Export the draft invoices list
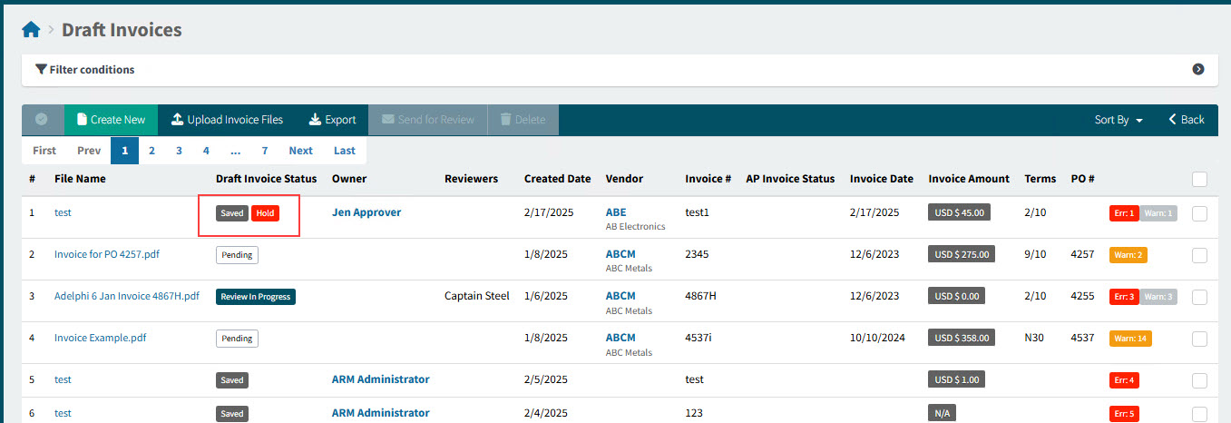This screenshot has width=1231, height=423. (x=332, y=120)
